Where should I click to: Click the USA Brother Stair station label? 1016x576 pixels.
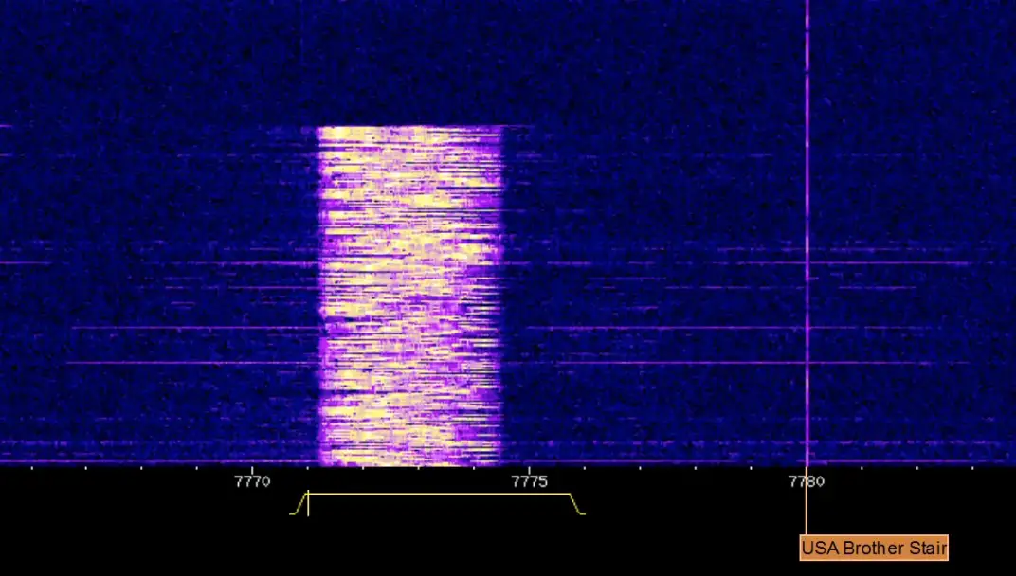click(873, 548)
